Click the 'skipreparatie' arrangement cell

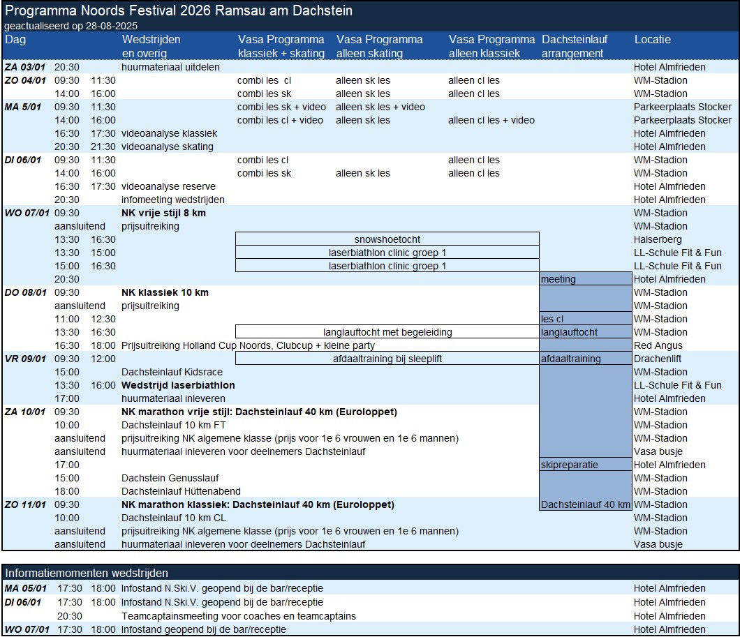point(586,465)
